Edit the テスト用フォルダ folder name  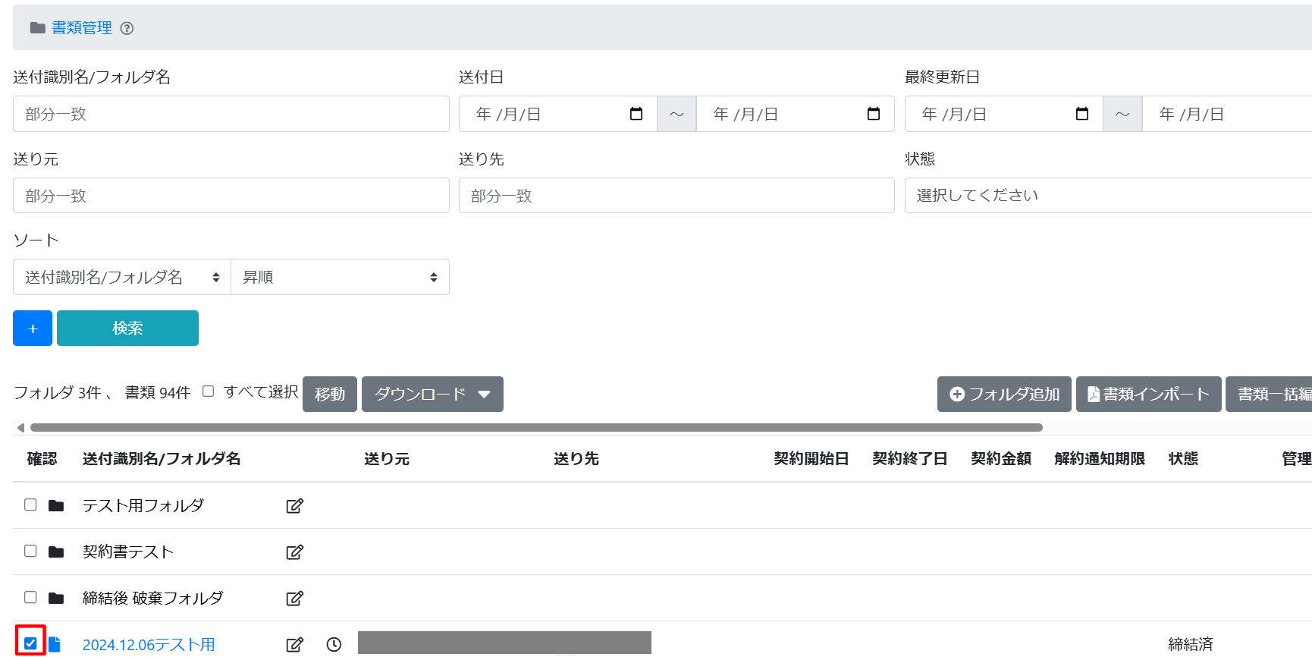coord(294,506)
